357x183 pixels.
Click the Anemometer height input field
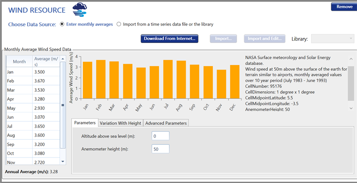coord(160,149)
